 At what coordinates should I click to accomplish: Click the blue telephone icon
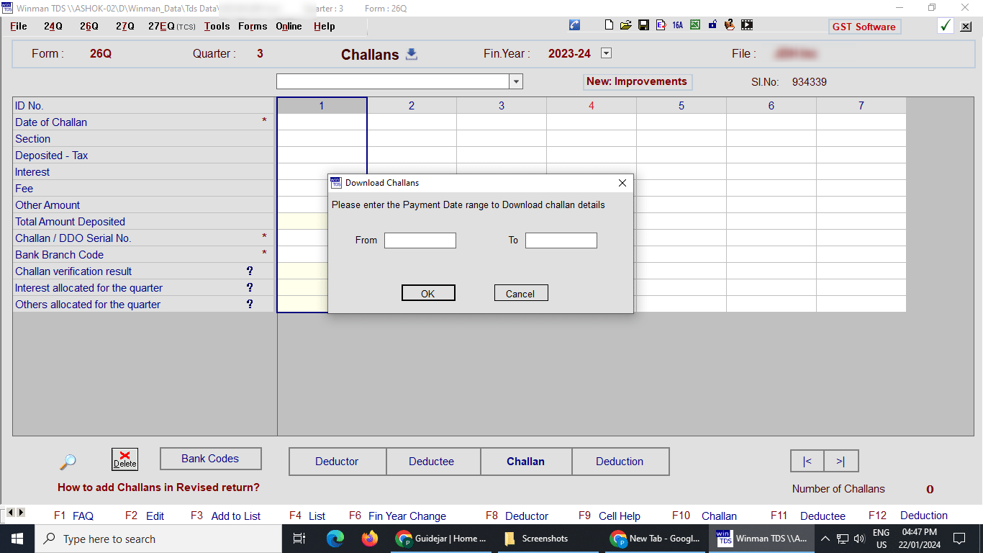[574, 24]
